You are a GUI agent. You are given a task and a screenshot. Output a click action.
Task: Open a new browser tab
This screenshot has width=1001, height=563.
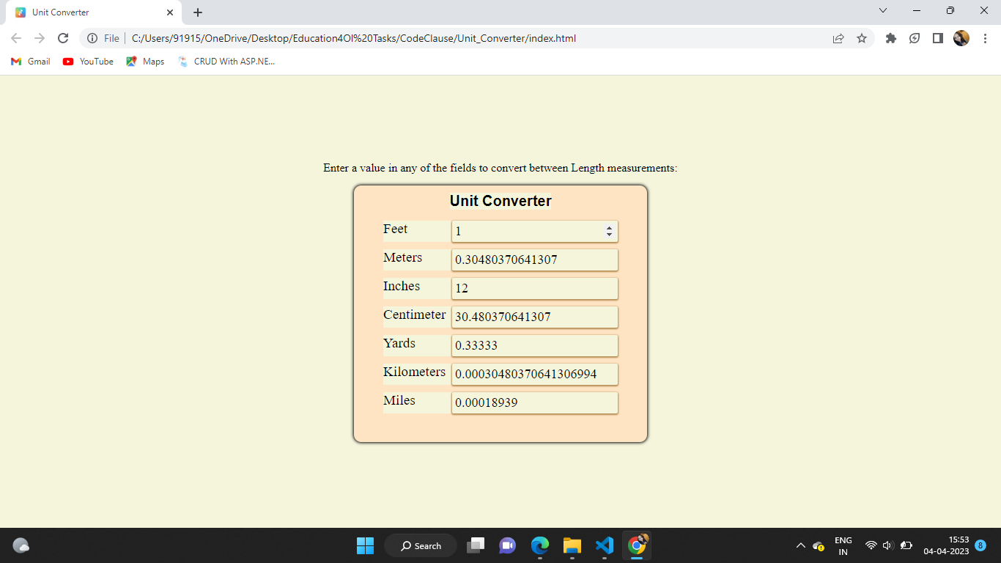point(196,12)
